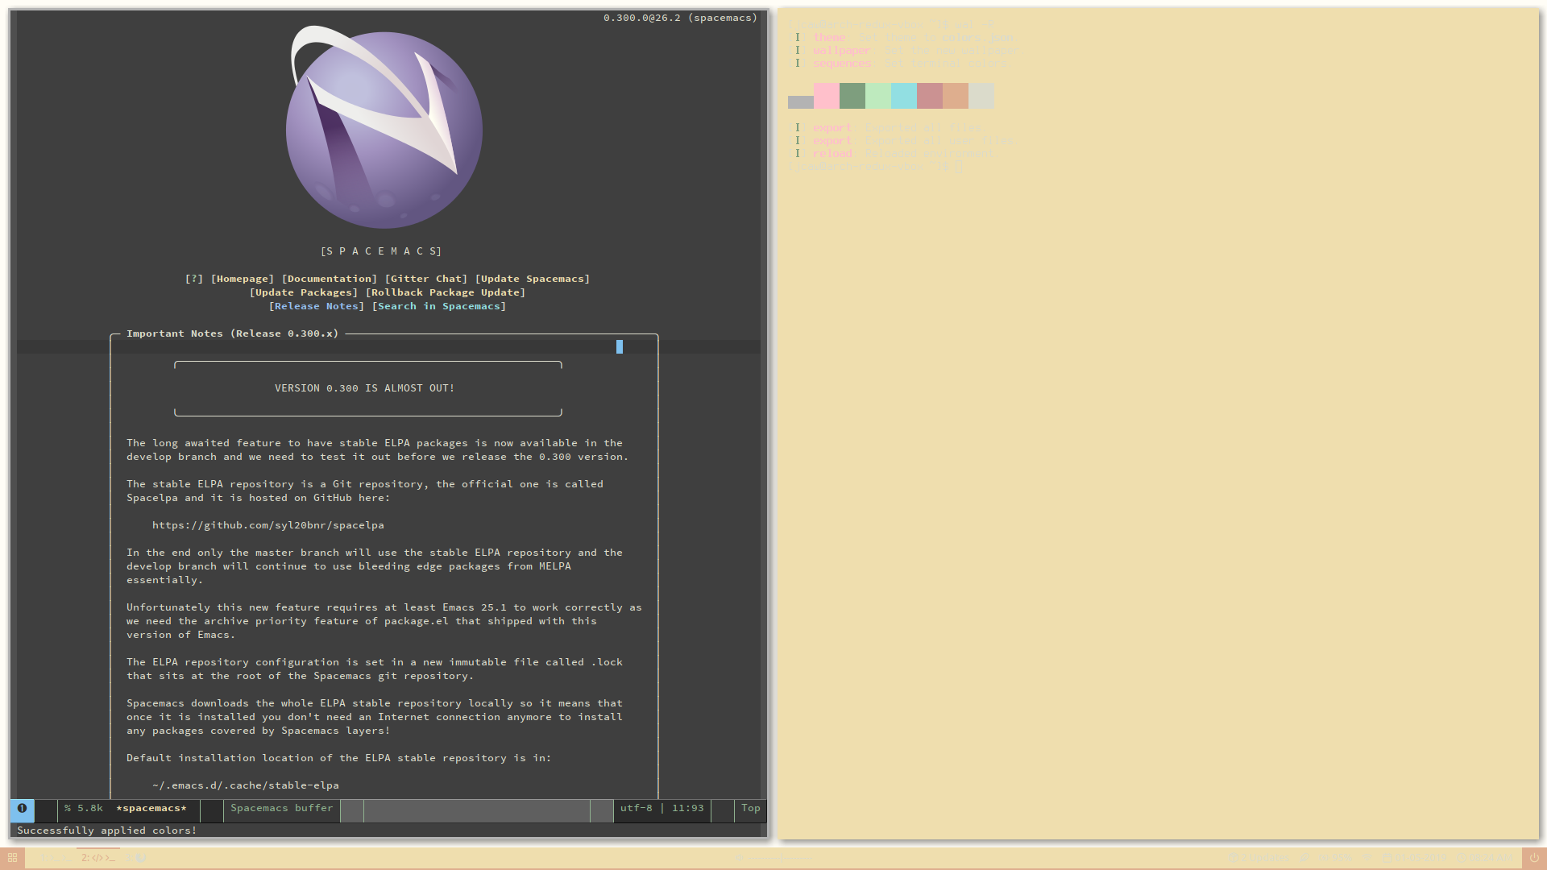Open the [Release Notes] link
The image size is (1547, 870).
tap(317, 306)
